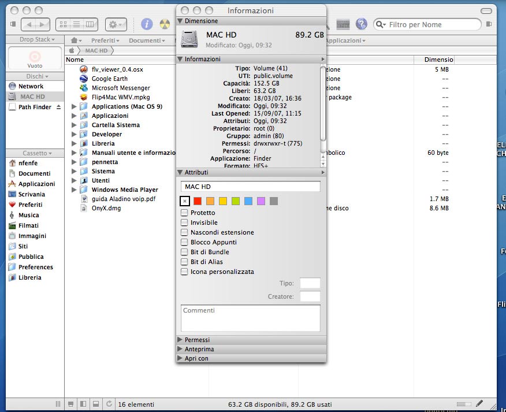Click the Creatore code field
This screenshot has height=412, width=506.
(x=310, y=296)
